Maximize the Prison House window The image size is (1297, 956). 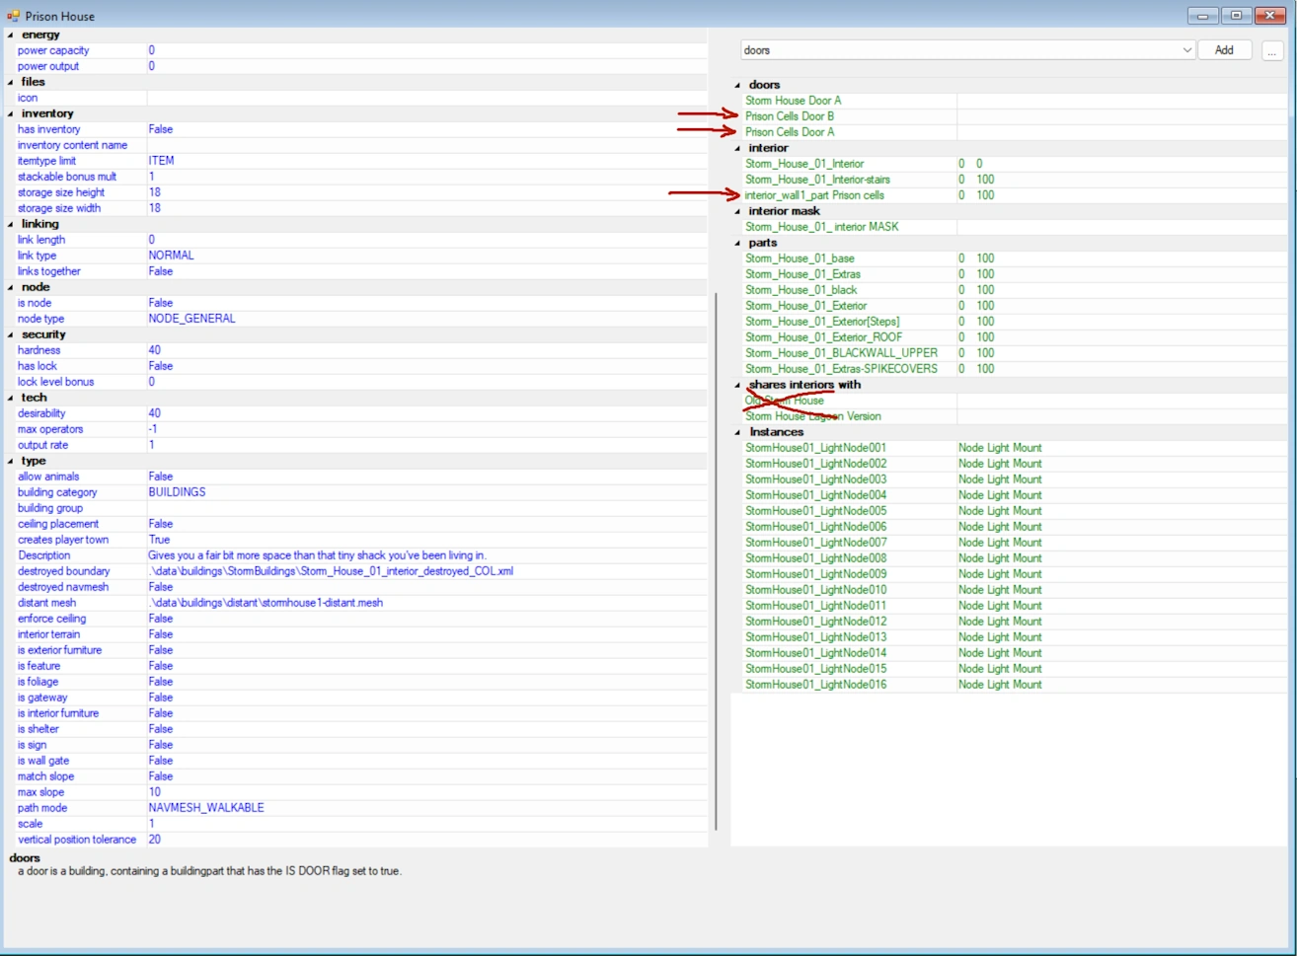(1236, 15)
